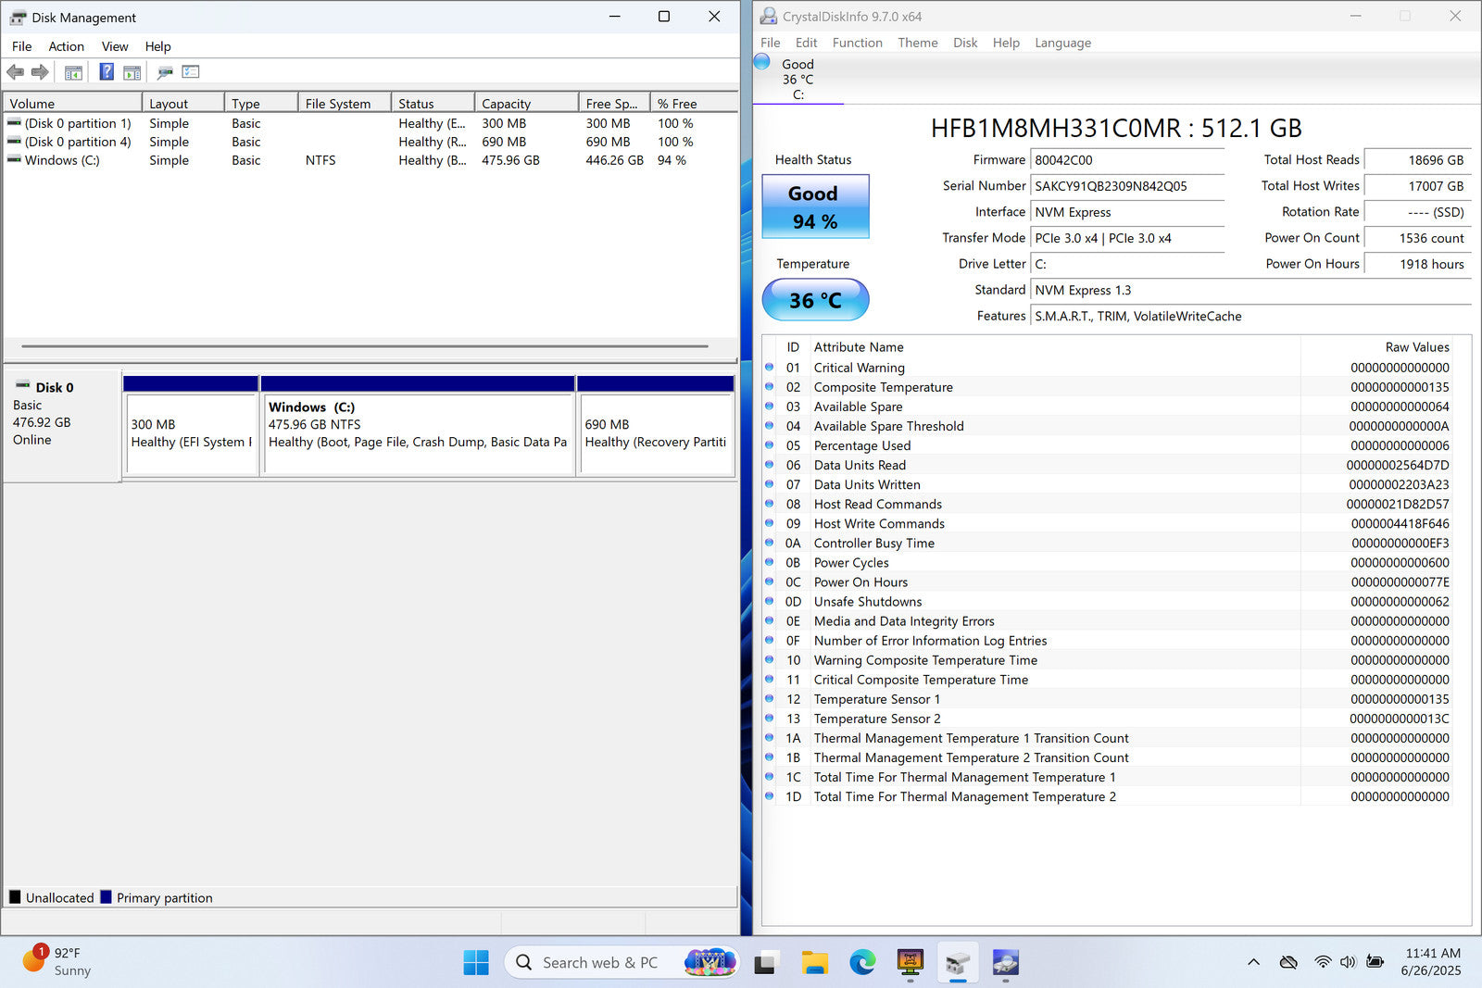Viewport: 1482px width, 988px height.
Task: Click the Good 94 % health status button
Action: [815, 206]
